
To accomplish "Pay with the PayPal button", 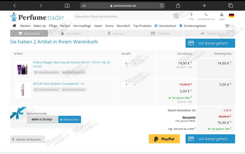I will tap(164, 139).
